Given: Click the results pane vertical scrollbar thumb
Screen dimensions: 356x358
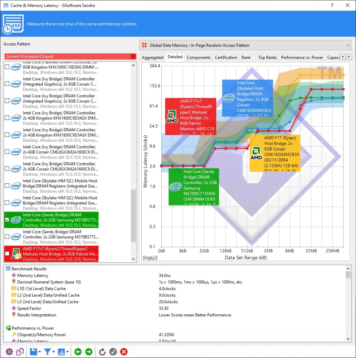Looking at the screenshot, I should point(348,275).
